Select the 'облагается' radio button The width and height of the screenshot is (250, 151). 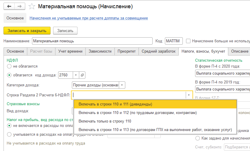point(9,75)
